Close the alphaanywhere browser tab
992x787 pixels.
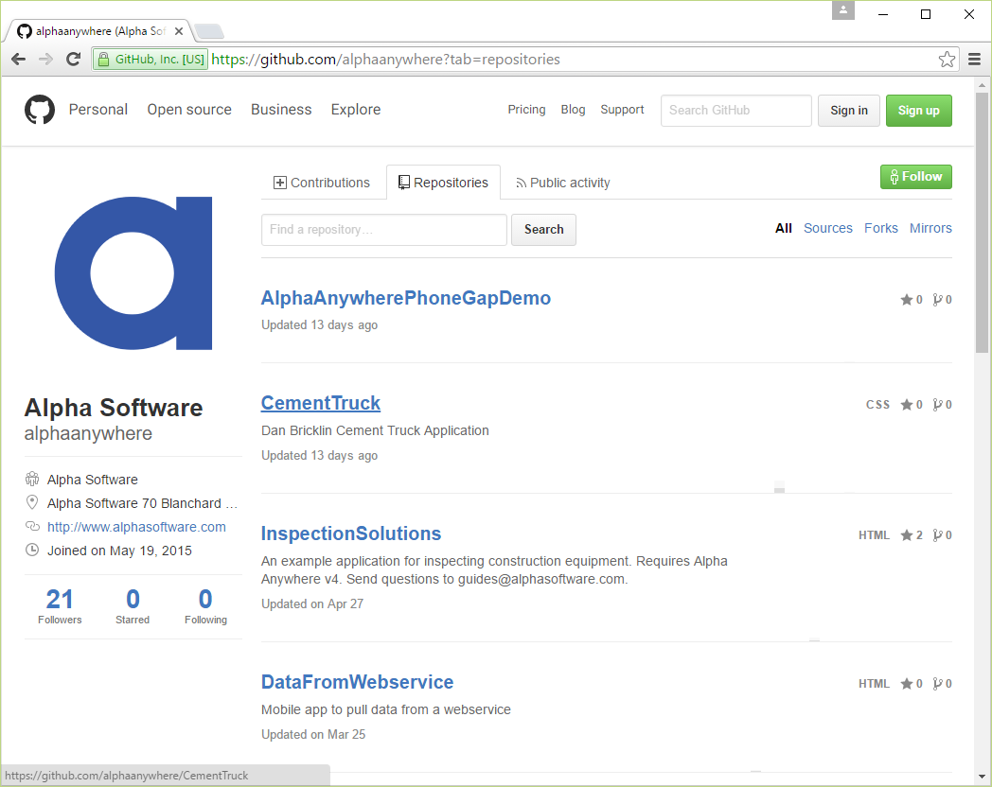click(x=179, y=31)
